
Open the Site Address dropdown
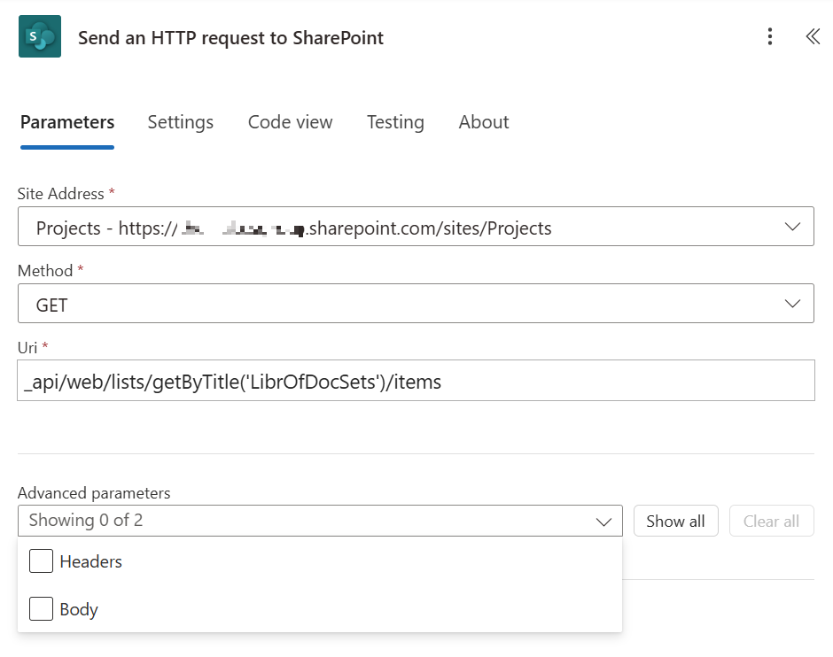pyautogui.click(x=792, y=226)
